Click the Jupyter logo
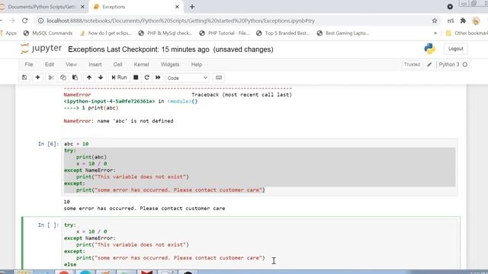This screenshot has width=488, height=274. tap(41, 49)
